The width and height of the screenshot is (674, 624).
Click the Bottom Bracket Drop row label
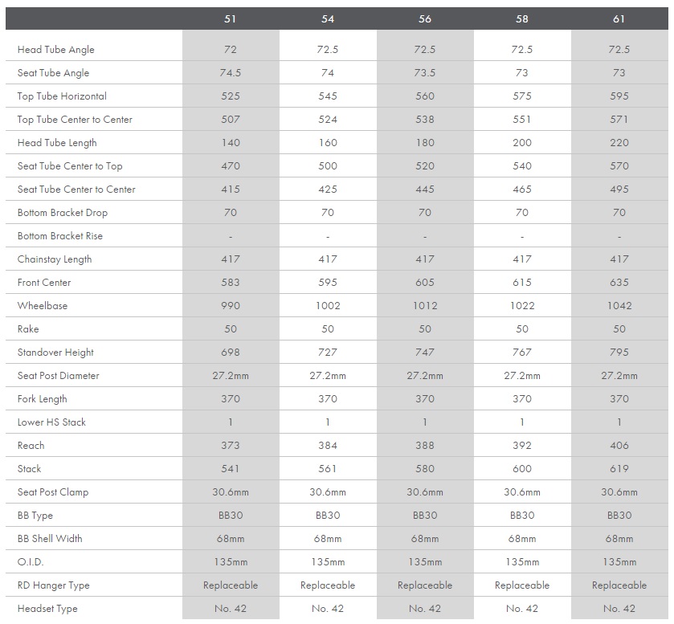(63, 213)
